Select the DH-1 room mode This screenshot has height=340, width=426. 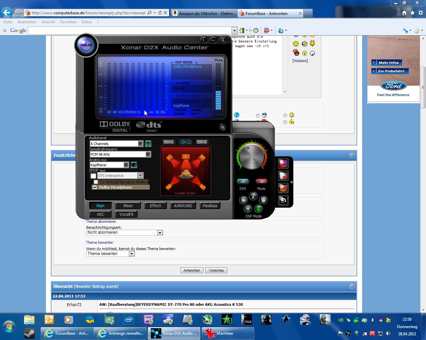click(168, 142)
